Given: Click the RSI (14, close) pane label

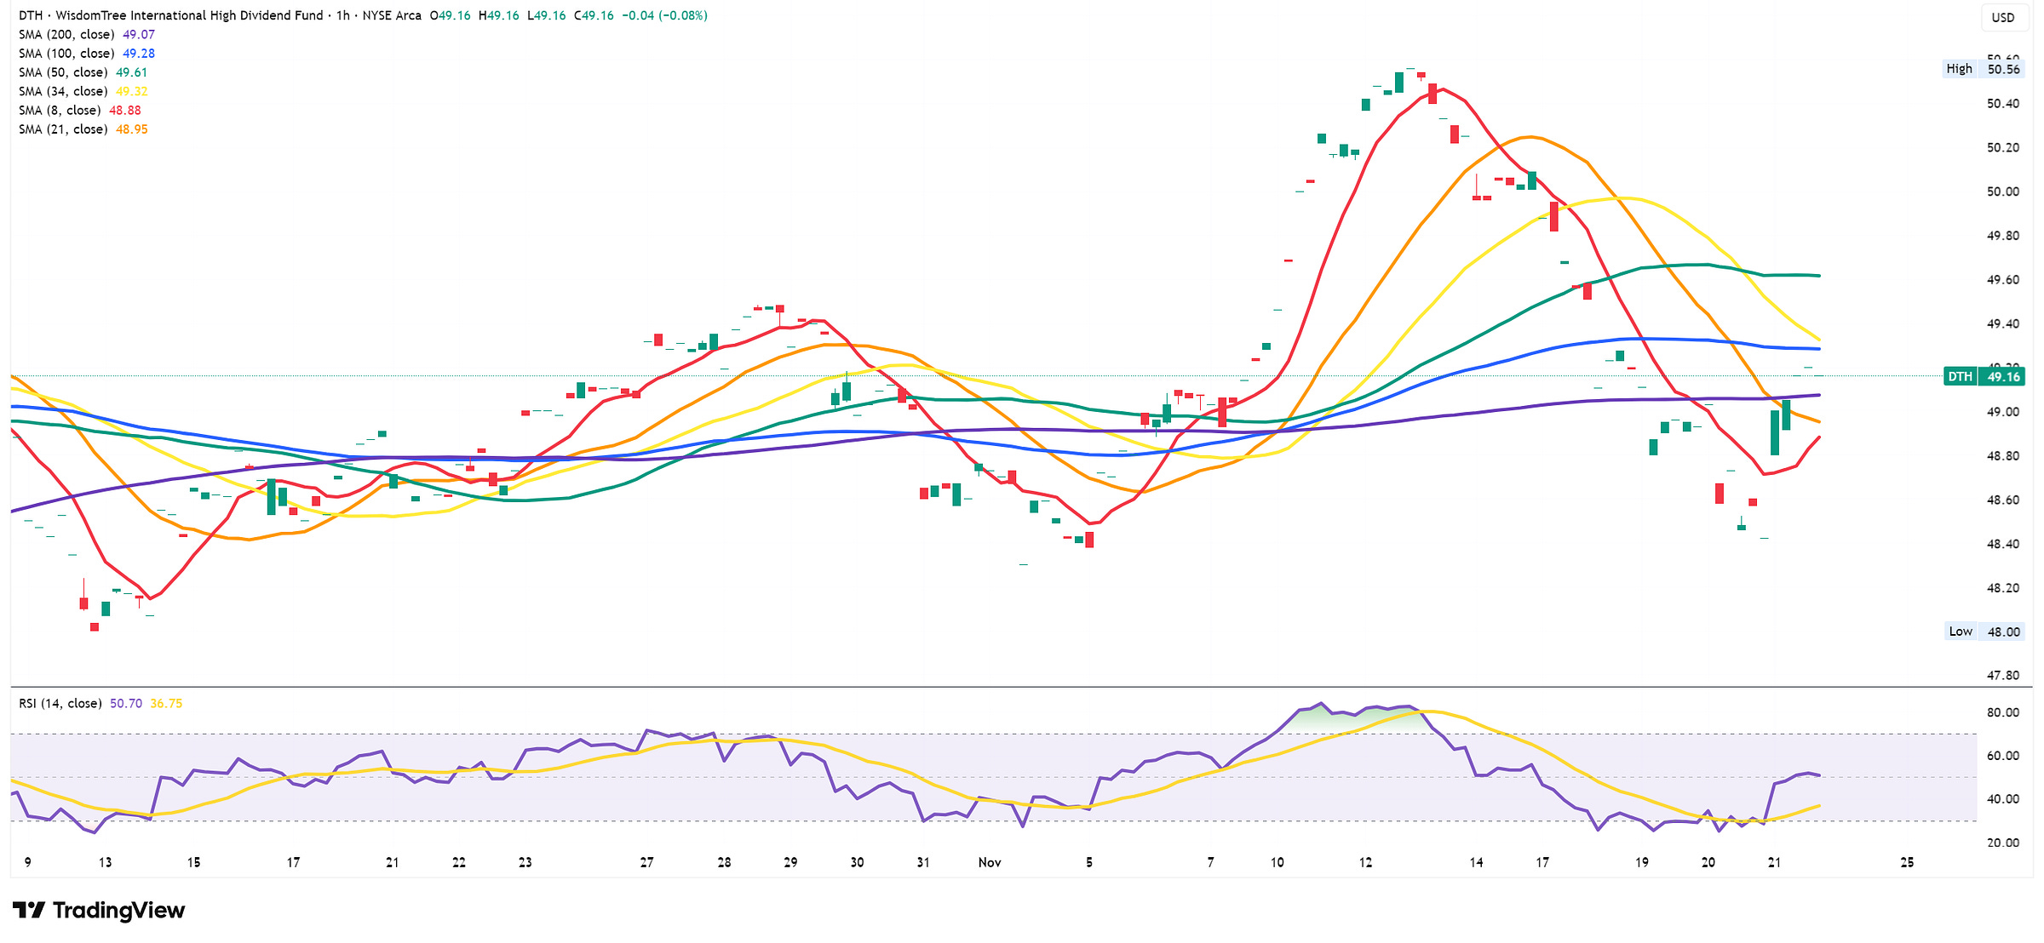Looking at the screenshot, I should click(x=60, y=704).
